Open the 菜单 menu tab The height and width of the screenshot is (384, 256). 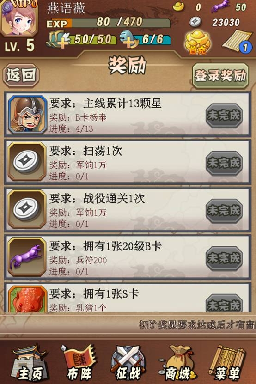coord(227,363)
